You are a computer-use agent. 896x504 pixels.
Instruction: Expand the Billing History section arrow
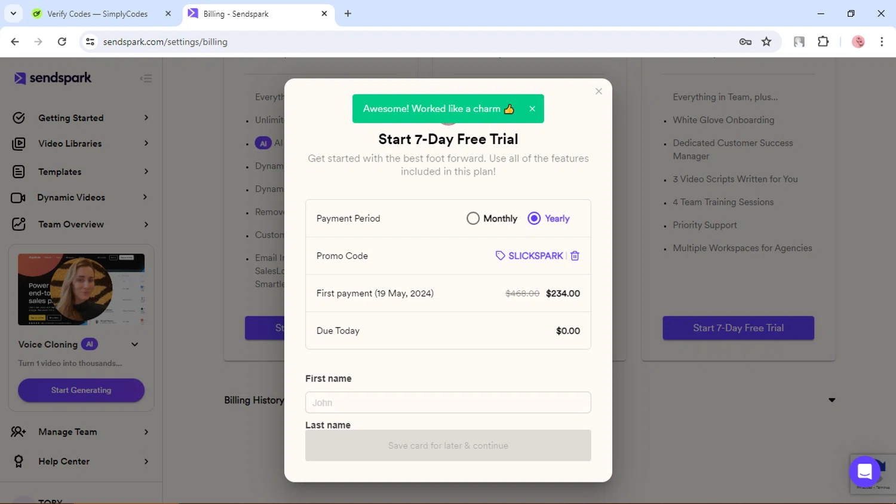pyautogui.click(x=831, y=400)
